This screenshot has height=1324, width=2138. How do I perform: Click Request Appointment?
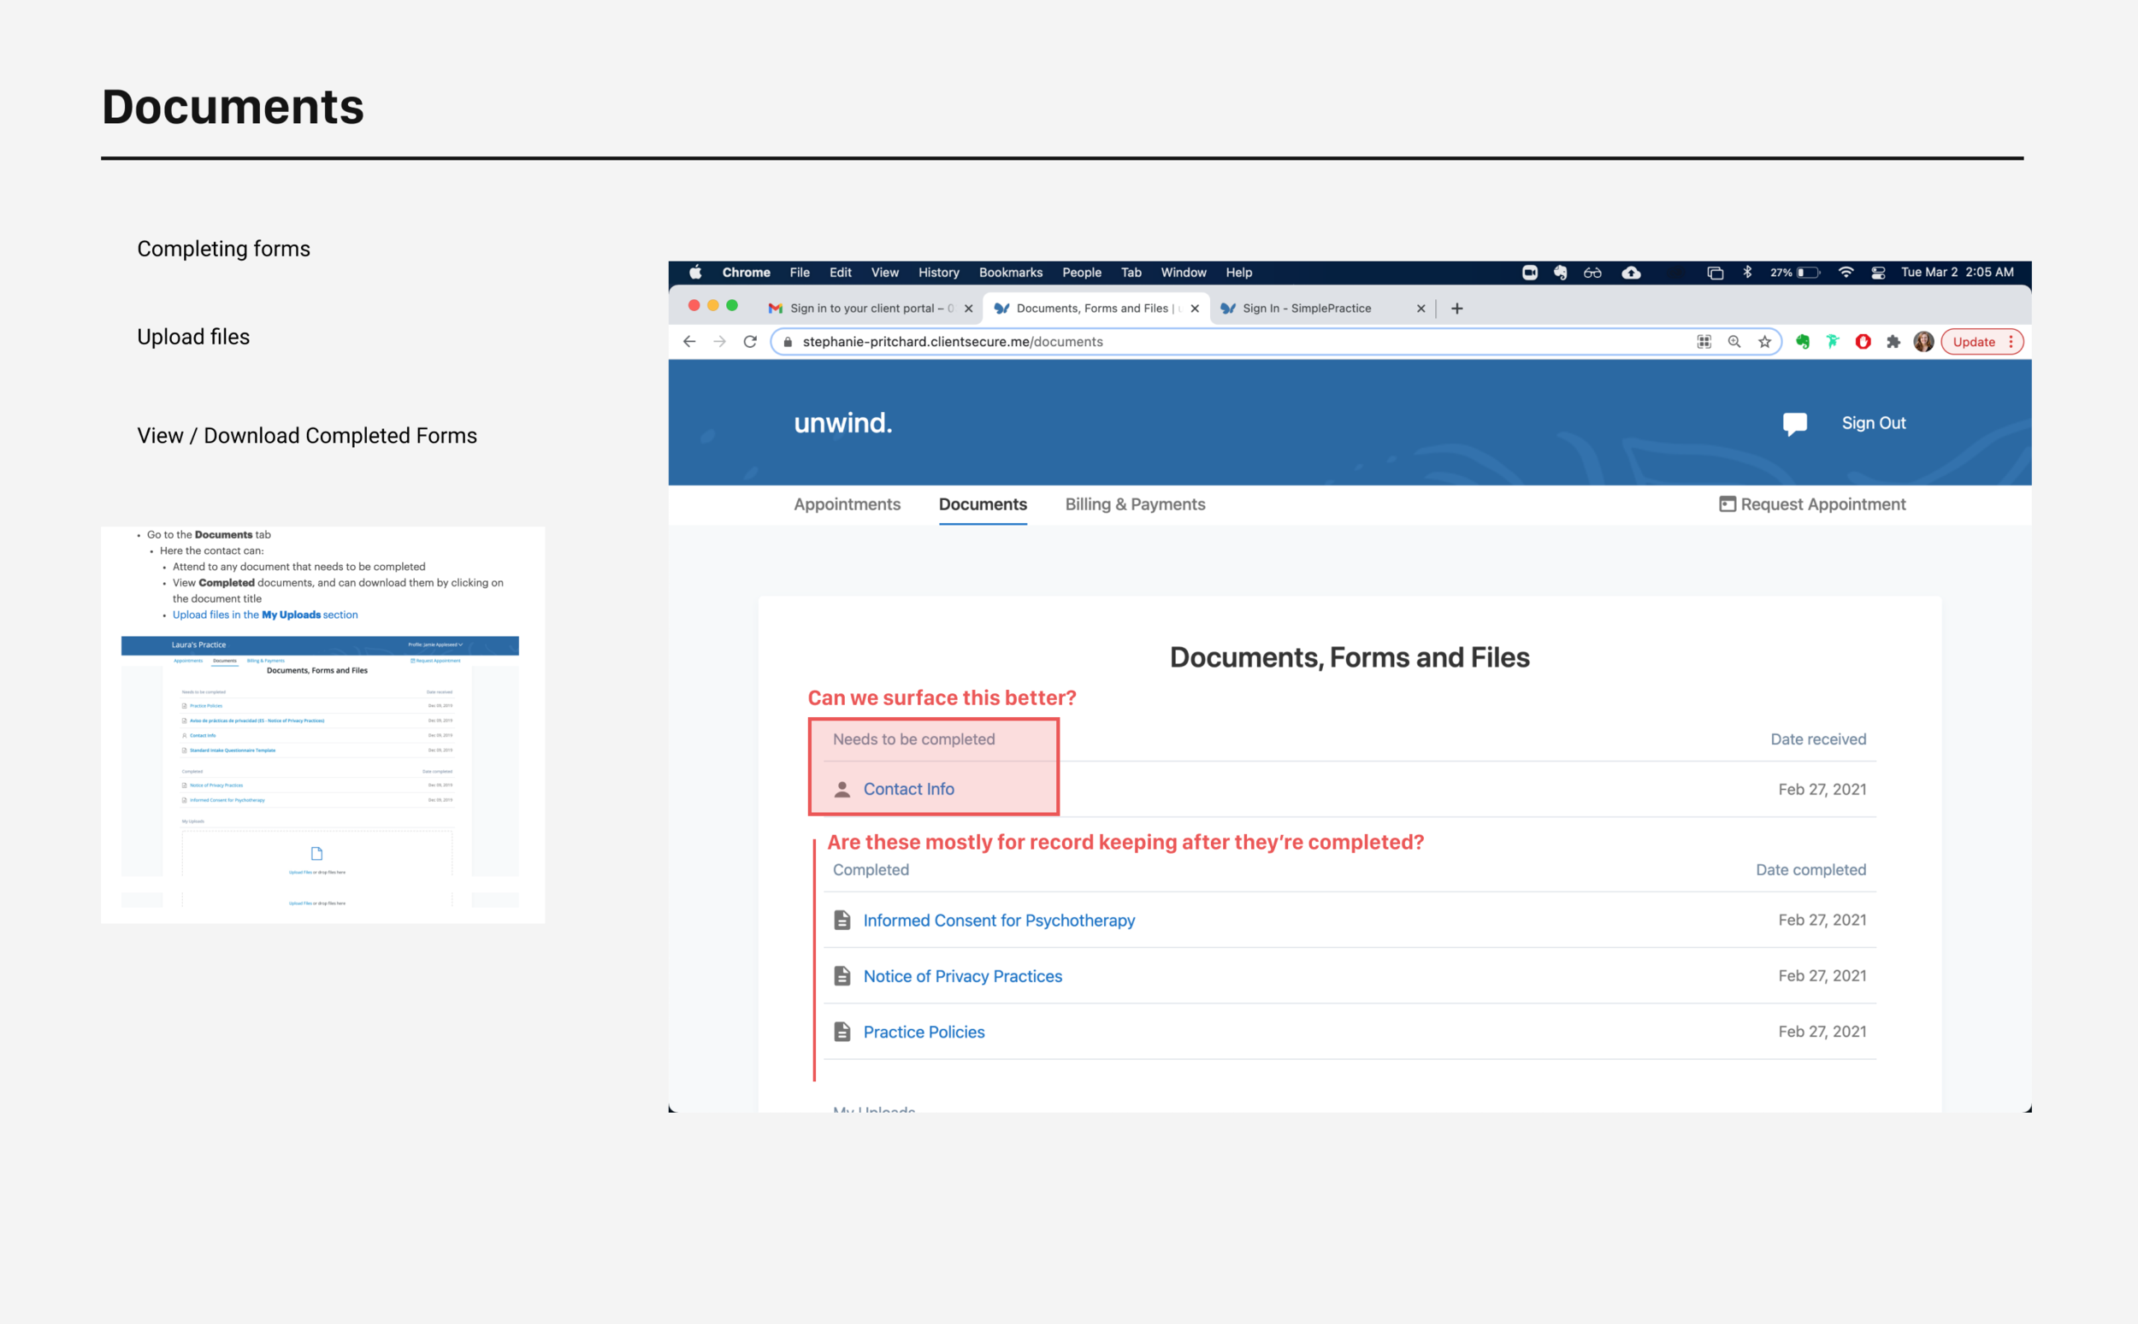coord(1812,504)
